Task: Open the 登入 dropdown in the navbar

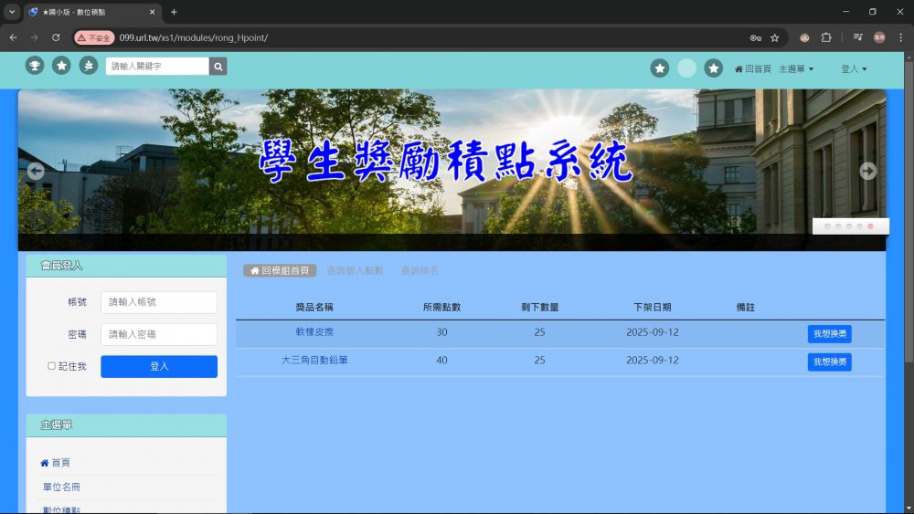Action: [853, 68]
